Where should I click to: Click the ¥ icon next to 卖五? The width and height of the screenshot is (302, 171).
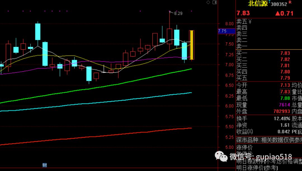(x=250, y=21)
